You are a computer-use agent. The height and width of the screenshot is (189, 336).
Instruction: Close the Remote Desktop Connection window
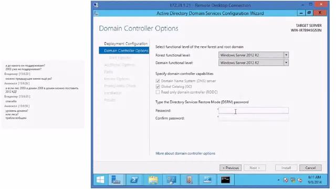click(x=321, y=4)
